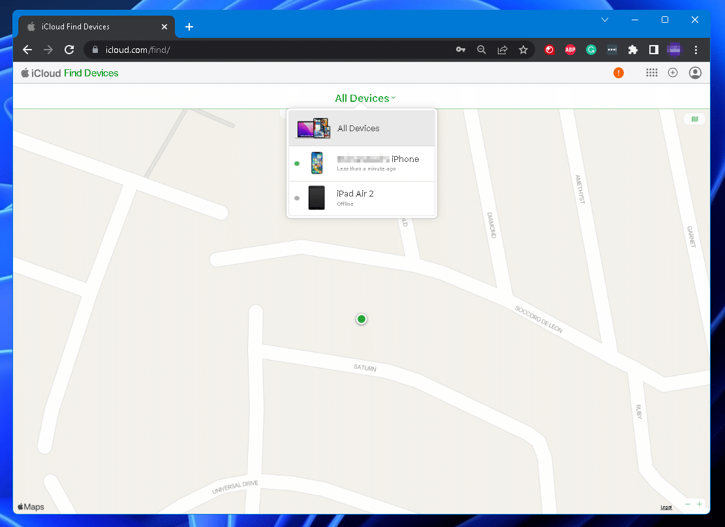Open the dark dots extension icon
The height and width of the screenshot is (527, 725).
[x=611, y=50]
